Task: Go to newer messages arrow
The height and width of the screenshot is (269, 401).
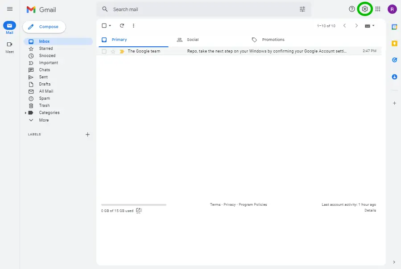Action: pyautogui.click(x=344, y=25)
